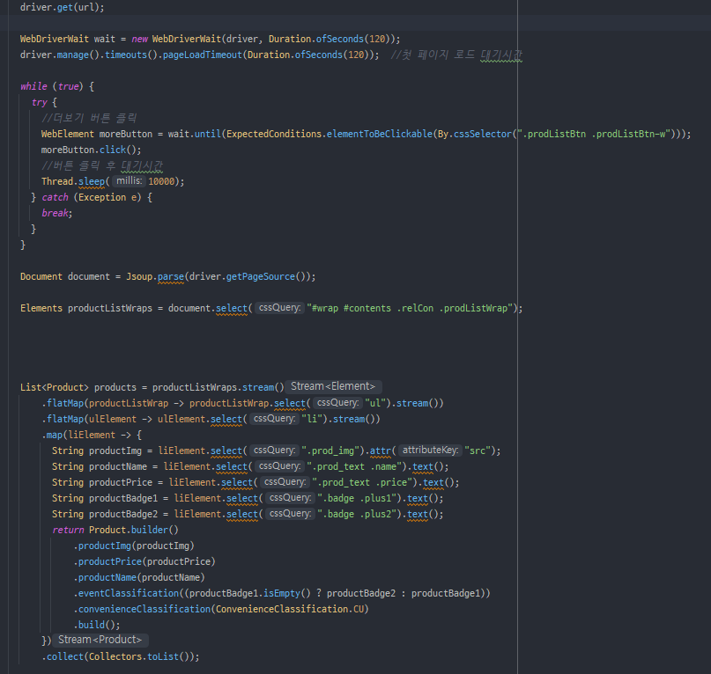Click the 'CU' enum constant
This screenshot has width=711, height=674.
[x=359, y=610]
